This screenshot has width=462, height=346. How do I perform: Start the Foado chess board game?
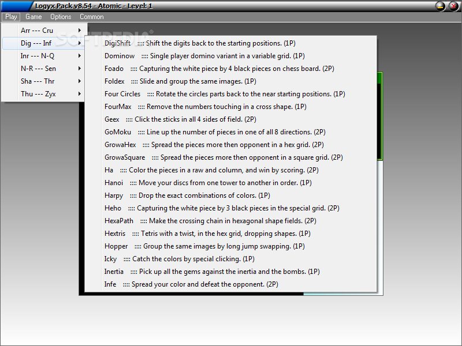coord(230,68)
